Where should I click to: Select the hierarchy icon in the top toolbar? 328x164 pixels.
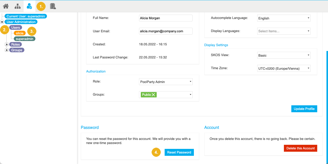pos(17,6)
